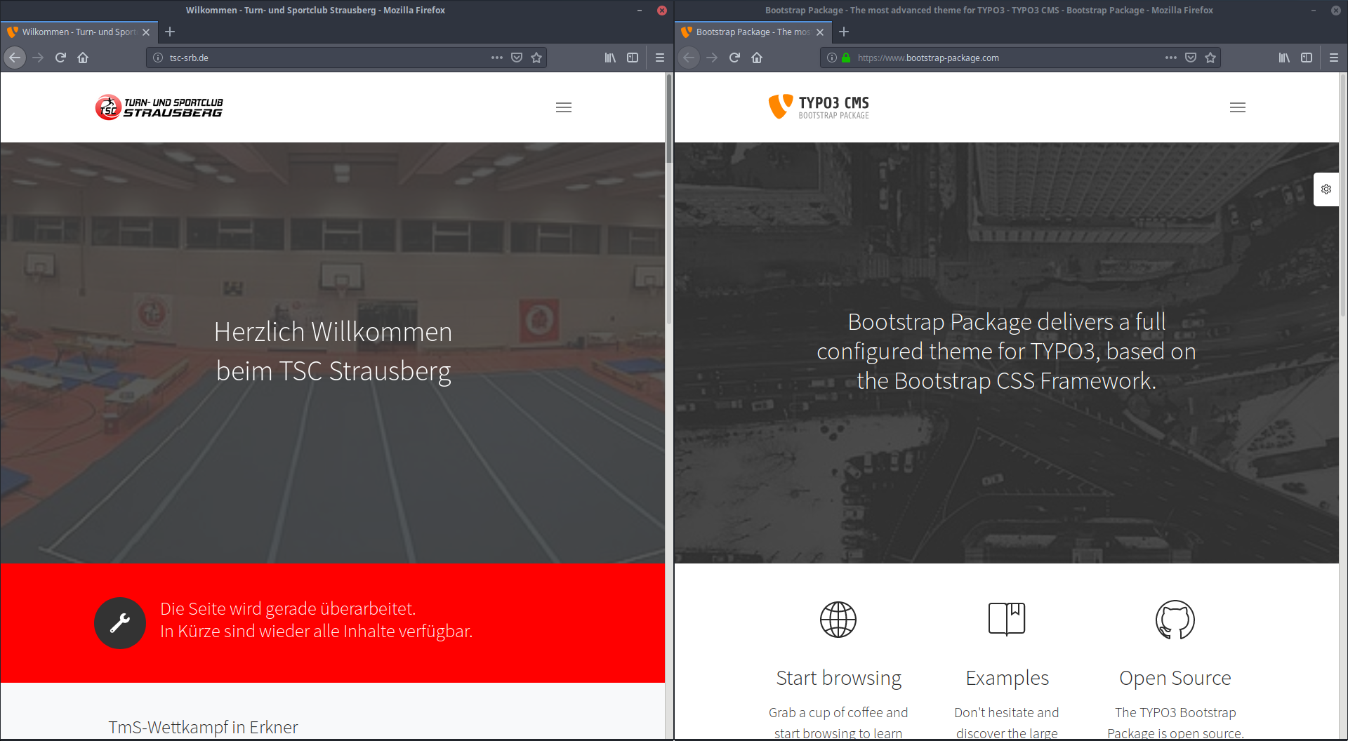Click the bootstrap-package.com address bar
Viewport: 1348px width, 741px height.
coord(997,58)
